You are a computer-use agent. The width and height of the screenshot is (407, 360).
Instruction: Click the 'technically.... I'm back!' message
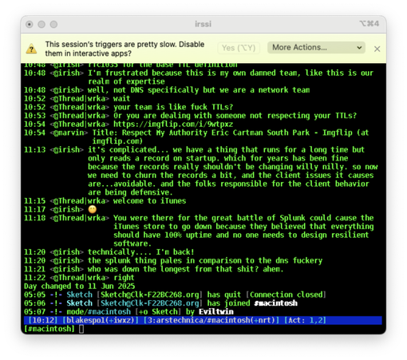[x=141, y=251]
